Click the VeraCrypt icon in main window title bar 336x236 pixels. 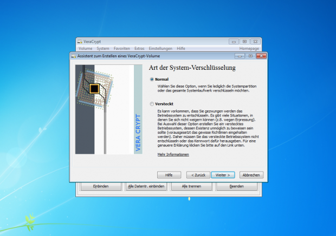tap(80, 41)
